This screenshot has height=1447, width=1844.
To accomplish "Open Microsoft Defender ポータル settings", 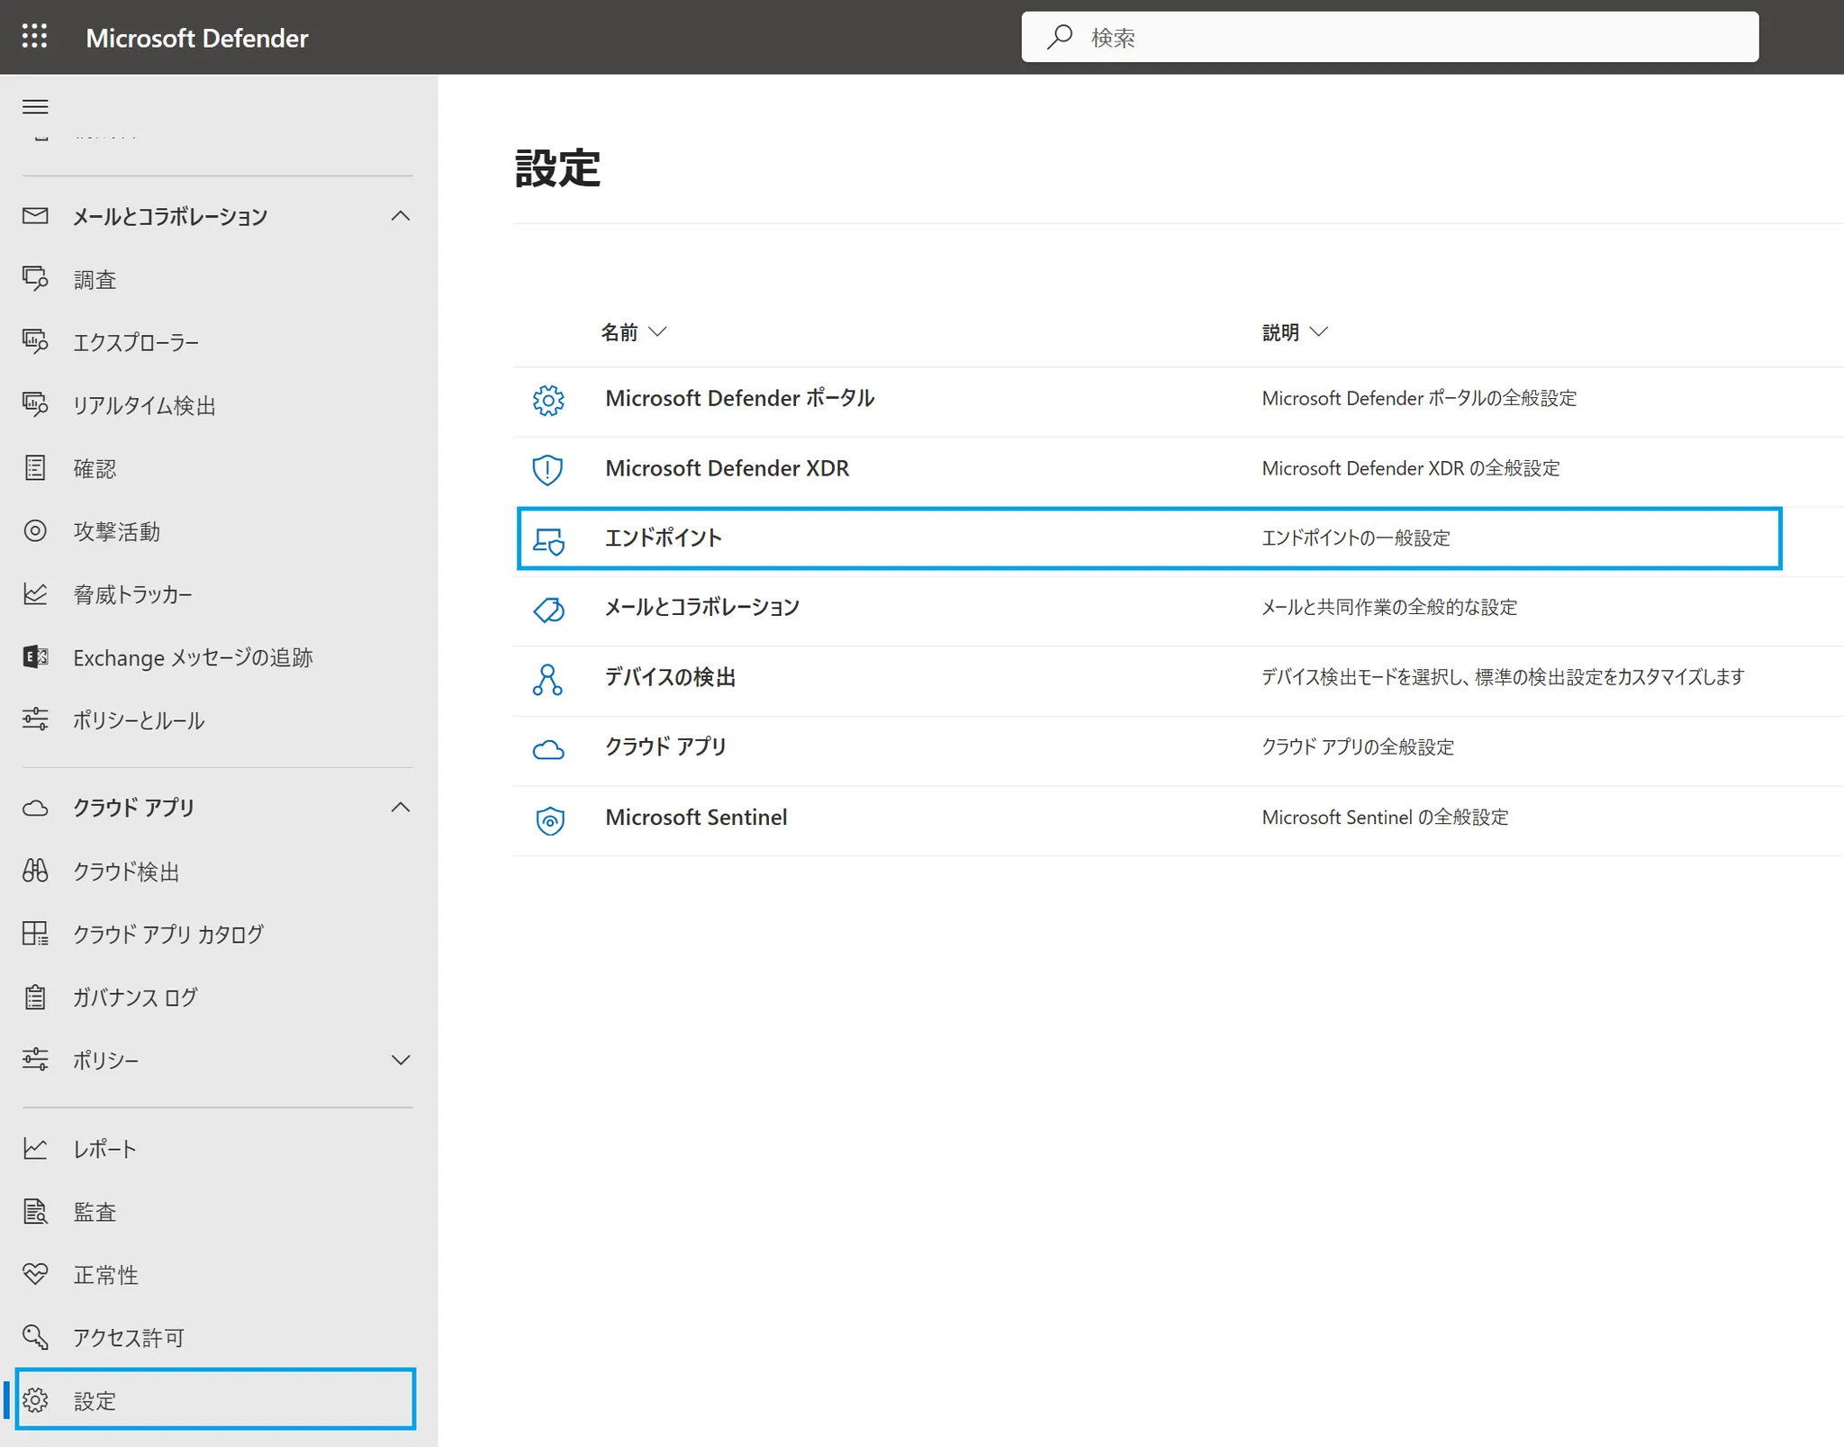I will pyautogui.click(x=739, y=398).
